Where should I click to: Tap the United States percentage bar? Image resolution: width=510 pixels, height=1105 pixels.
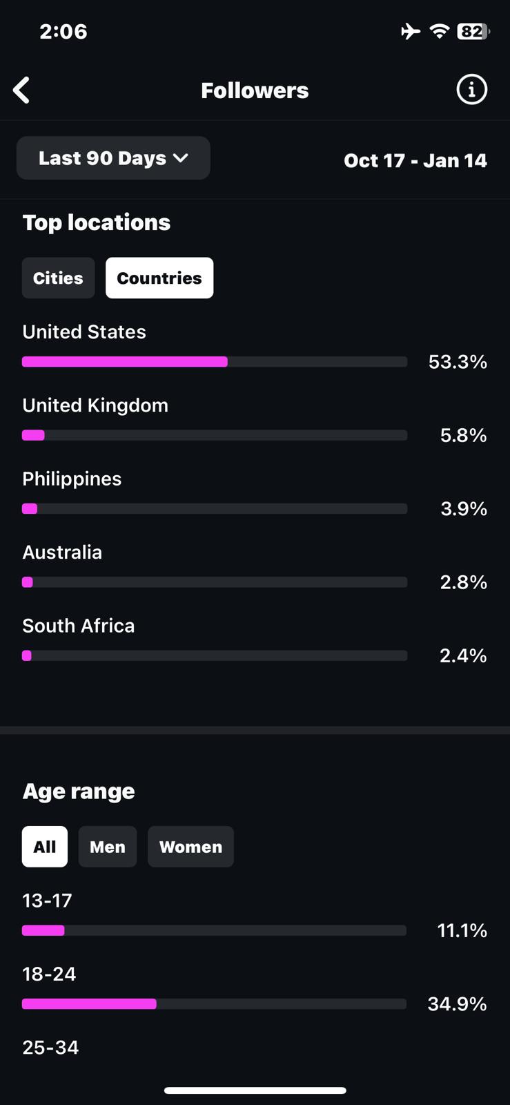(214, 362)
